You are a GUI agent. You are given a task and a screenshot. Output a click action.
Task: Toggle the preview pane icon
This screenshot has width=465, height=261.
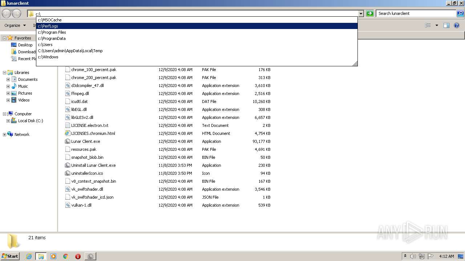click(446, 25)
